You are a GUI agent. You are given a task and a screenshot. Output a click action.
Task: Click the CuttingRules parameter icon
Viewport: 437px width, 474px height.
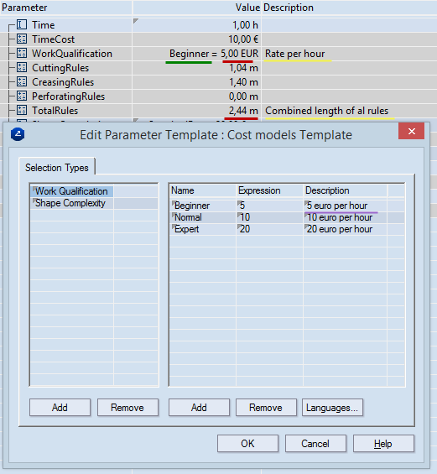click(x=22, y=67)
